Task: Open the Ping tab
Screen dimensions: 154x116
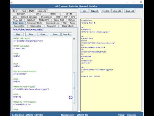Action: (24, 11)
